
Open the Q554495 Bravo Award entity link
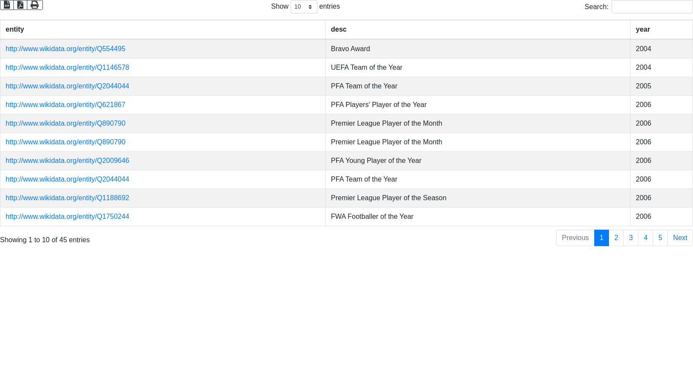pos(65,49)
